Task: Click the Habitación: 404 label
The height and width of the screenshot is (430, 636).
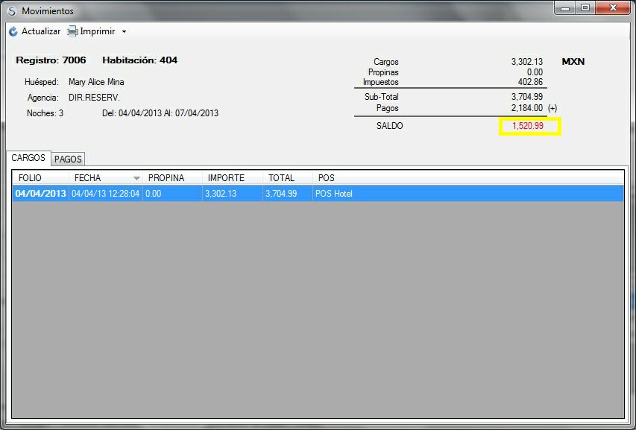Action: click(140, 60)
